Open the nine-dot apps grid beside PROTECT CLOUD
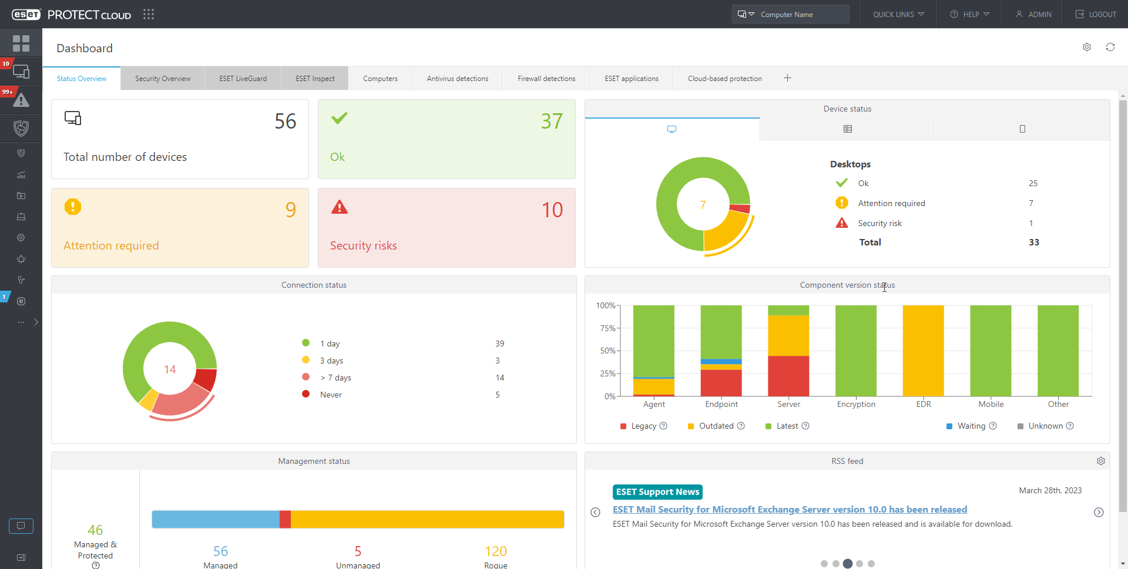 point(149,14)
